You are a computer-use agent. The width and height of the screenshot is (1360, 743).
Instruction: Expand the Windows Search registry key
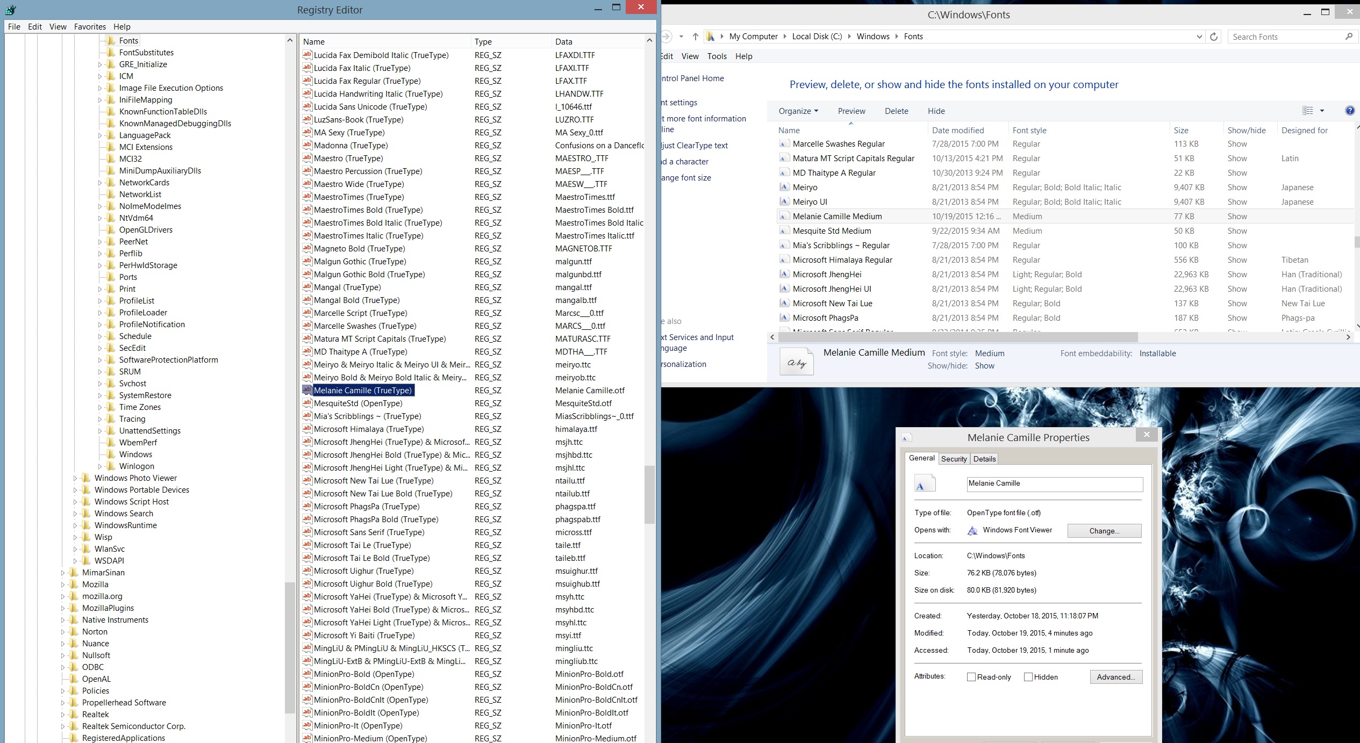pos(75,514)
